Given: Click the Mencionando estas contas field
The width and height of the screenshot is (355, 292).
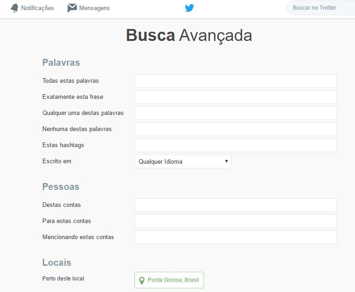Looking at the screenshot, I should point(236,237).
